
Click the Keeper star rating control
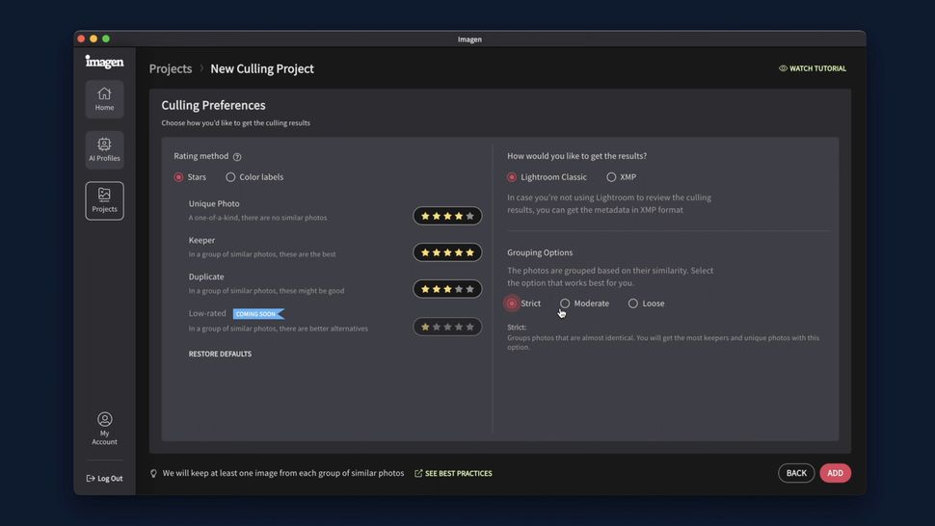[447, 252]
